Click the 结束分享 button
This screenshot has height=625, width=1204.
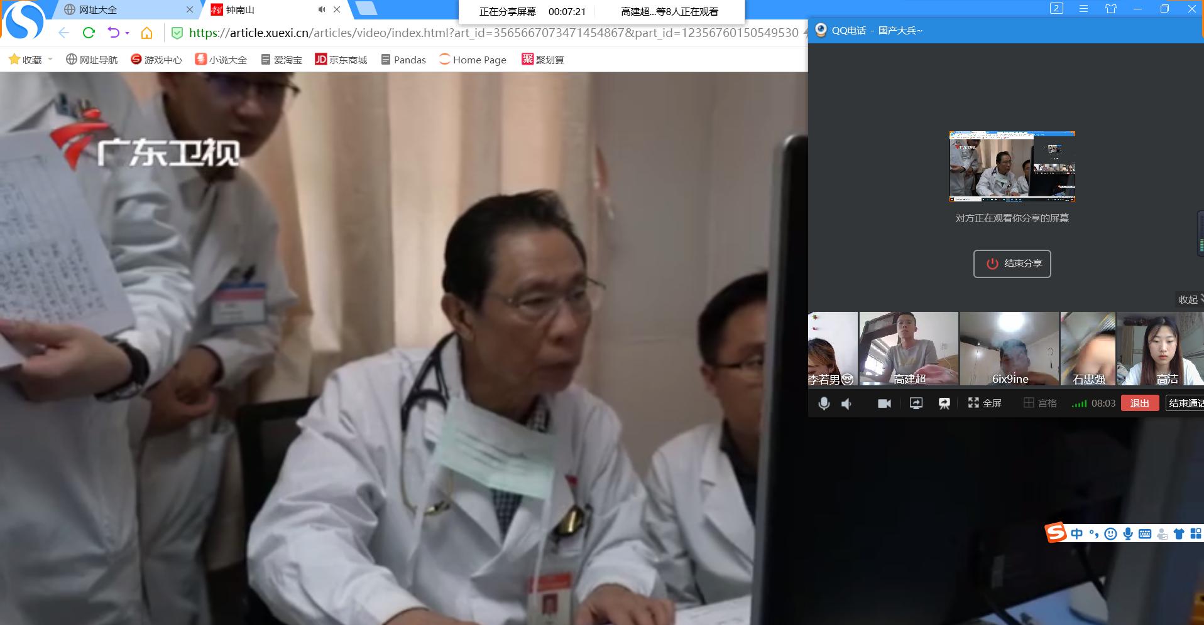[x=1012, y=264]
